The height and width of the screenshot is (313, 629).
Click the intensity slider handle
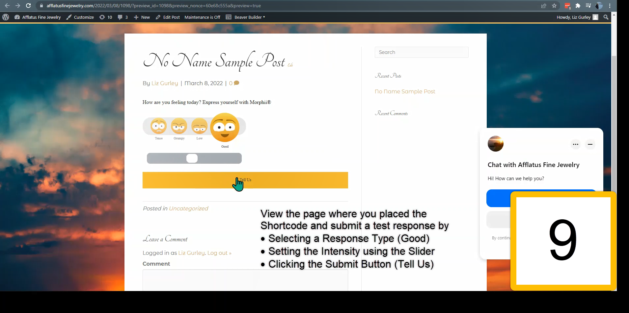192,158
